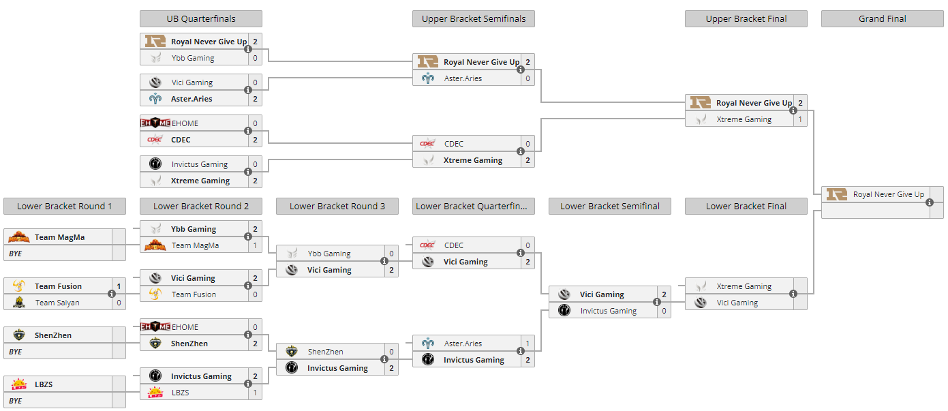Click Aster.Aries logo in Upper Bracket Semifinals
Image resolution: width=948 pixels, height=411 pixels.
[x=427, y=78]
